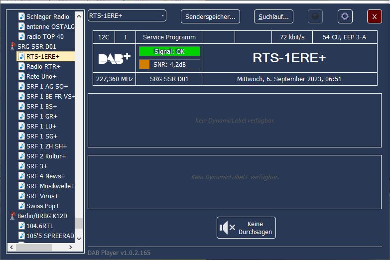The image size is (390, 260).
Task: Click the music note icon beside SRF Musikwelle+
Action: tap(21, 186)
